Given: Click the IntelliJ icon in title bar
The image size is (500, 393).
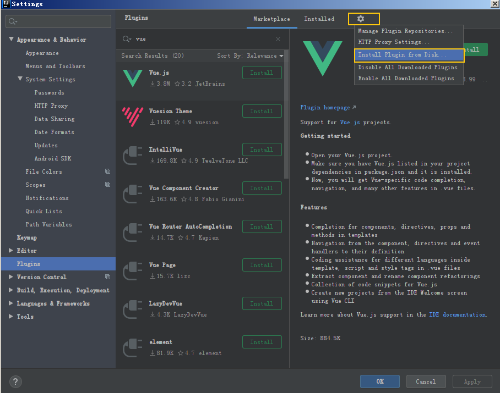Looking at the screenshot, I should click(x=6, y=4).
